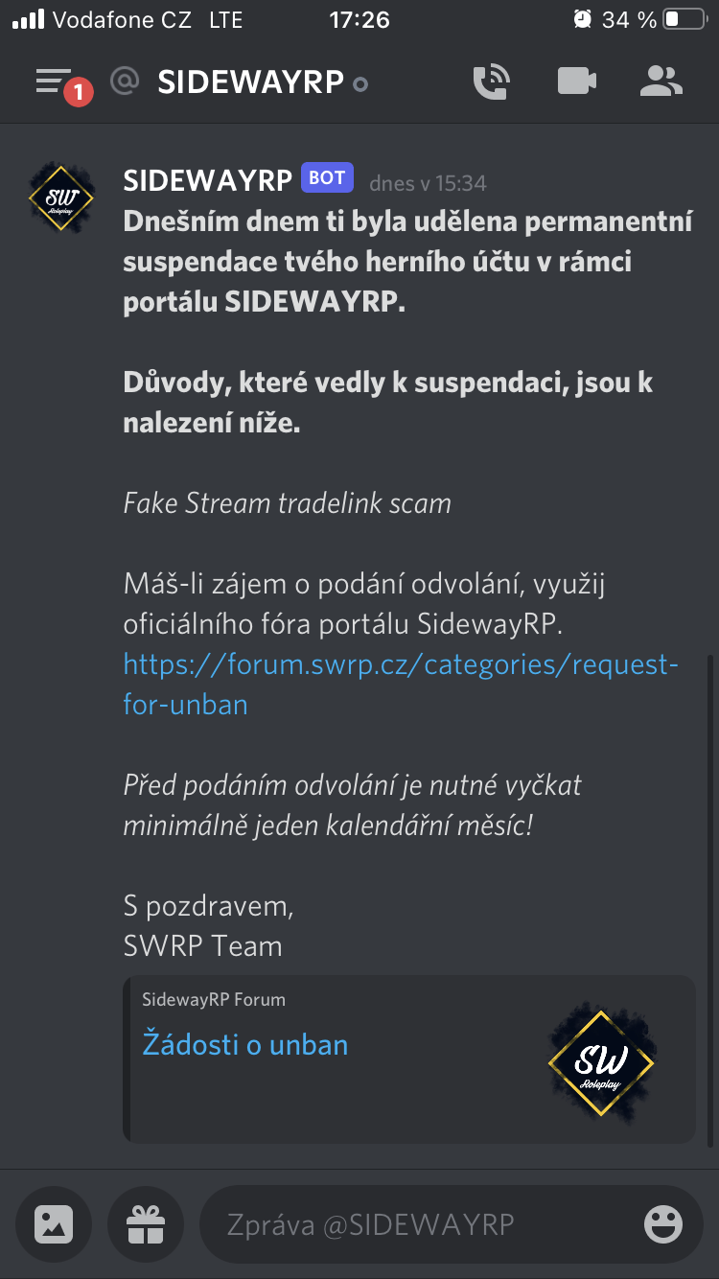The width and height of the screenshot is (719, 1279).
Task: Open the channel list hamburger menu
Action: (x=54, y=81)
